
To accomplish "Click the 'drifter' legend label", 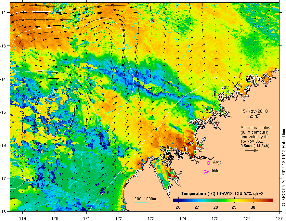I will (215, 171).
